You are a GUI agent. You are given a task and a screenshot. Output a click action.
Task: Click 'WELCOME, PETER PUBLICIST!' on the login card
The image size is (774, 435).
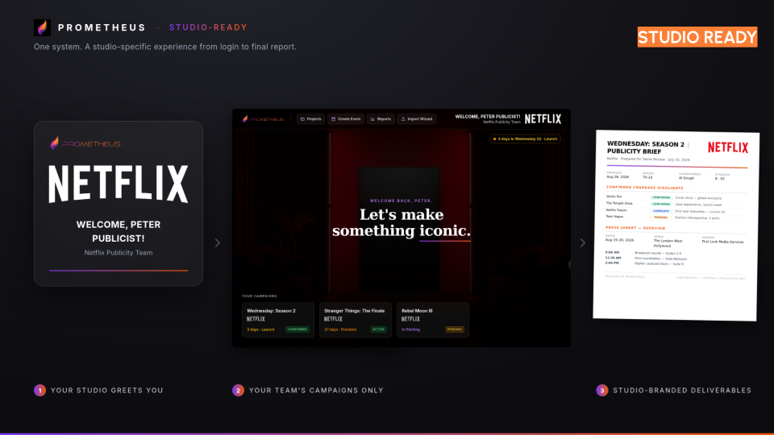pos(119,231)
